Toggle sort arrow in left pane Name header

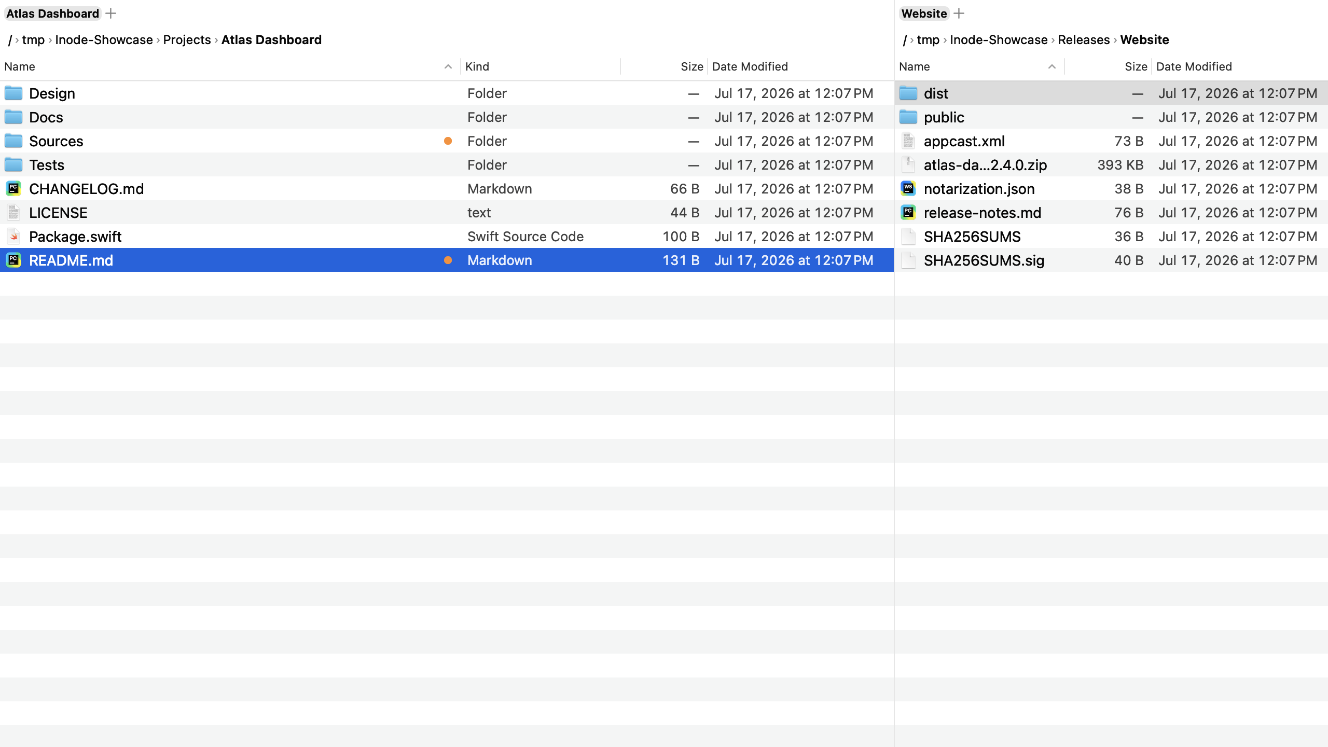pos(448,66)
